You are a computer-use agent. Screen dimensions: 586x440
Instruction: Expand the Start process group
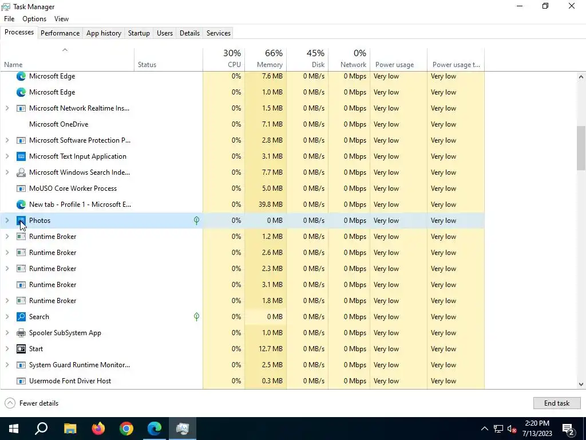7,349
